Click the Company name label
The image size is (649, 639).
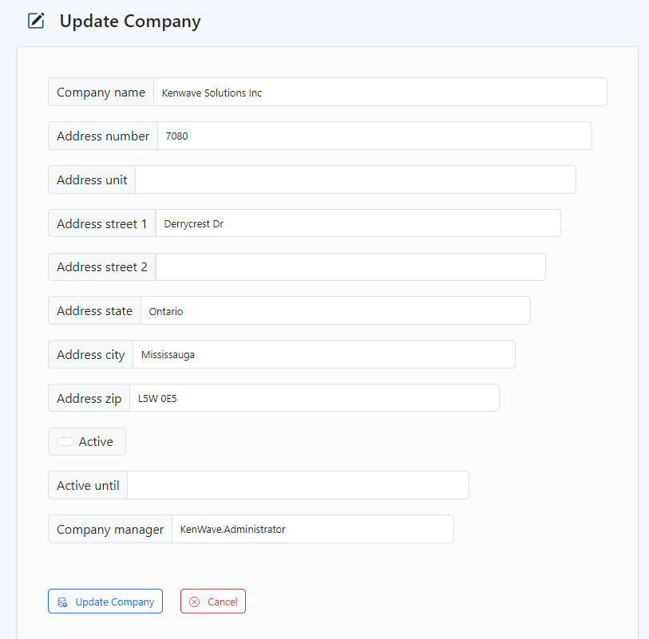(101, 93)
